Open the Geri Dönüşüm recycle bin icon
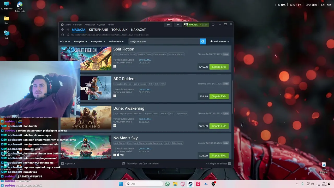Screen dimensions: 334x188 324,168
